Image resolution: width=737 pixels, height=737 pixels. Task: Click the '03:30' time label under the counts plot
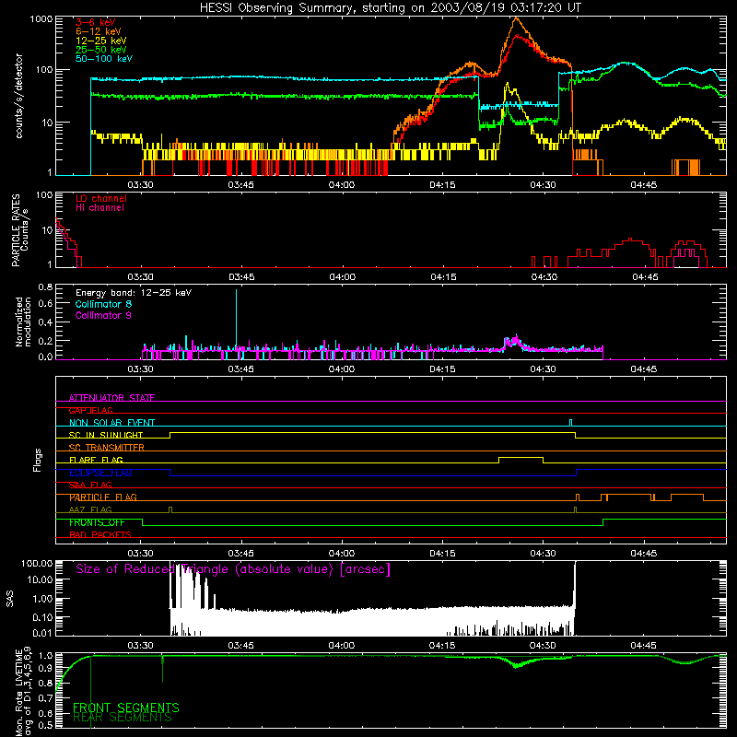[x=140, y=185]
